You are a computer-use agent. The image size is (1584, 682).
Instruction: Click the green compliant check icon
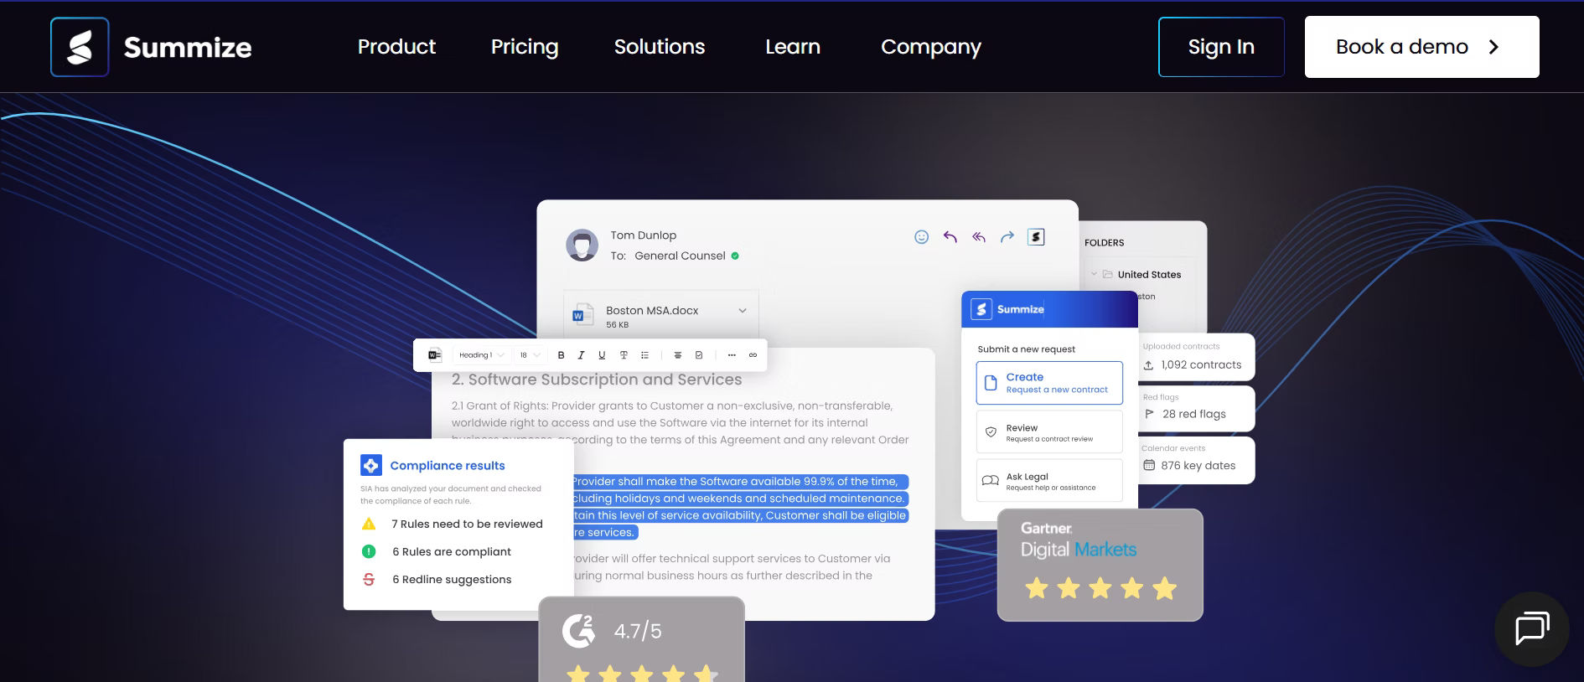(x=369, y=551)
